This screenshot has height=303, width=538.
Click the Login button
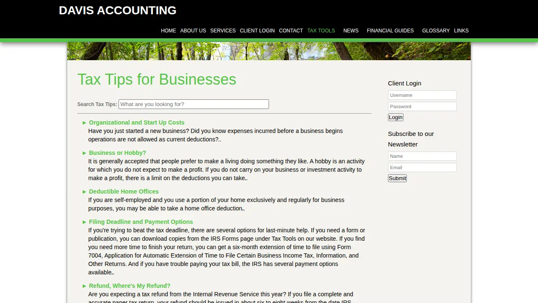tap(396, 117)
